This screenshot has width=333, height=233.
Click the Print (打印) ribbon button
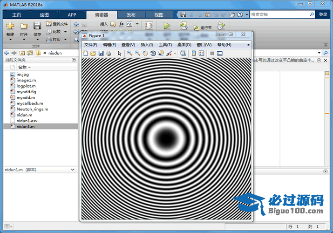(54, 39)
